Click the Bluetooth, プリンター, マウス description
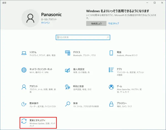Viewport: 166px width, 130px height. point(84,55)
